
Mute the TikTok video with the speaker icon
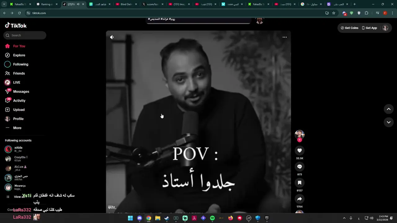coord(112,37)
